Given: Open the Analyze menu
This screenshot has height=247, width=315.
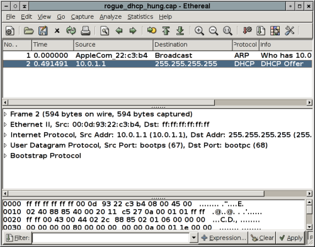Looking at the screenshot, I should (x=110, y=16).
